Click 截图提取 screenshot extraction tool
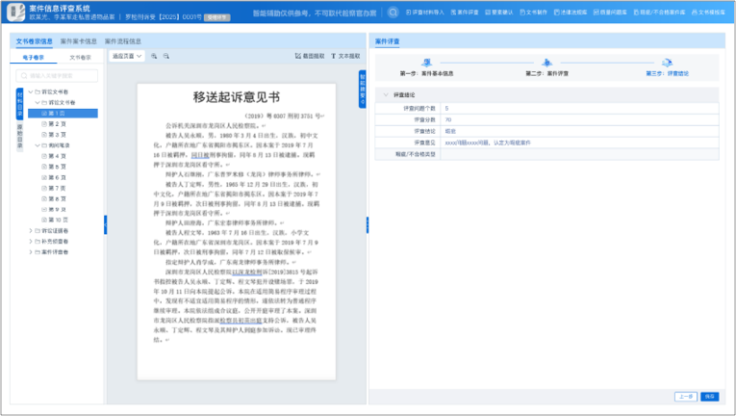This screenshot has height=416, width=736. click(x=310, y=56)
